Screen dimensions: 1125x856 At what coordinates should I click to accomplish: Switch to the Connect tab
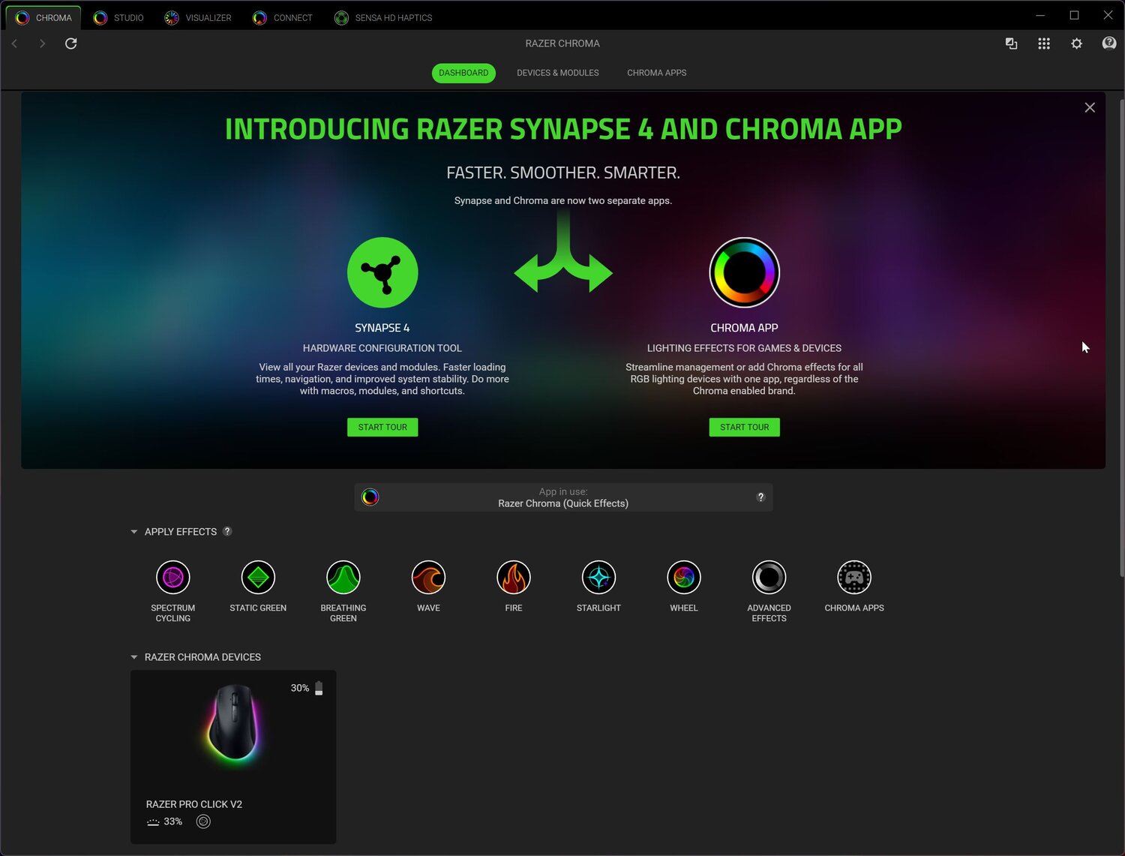pyautogui.click(x=283, y=17)
